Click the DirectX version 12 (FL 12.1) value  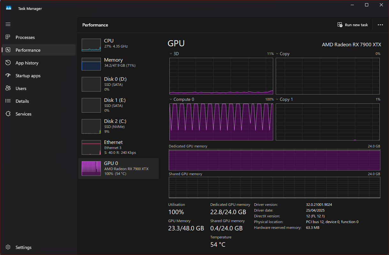tap(315, 216)
